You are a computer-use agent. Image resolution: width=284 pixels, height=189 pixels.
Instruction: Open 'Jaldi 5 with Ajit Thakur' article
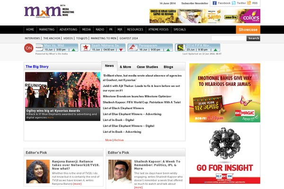[142, 88]
